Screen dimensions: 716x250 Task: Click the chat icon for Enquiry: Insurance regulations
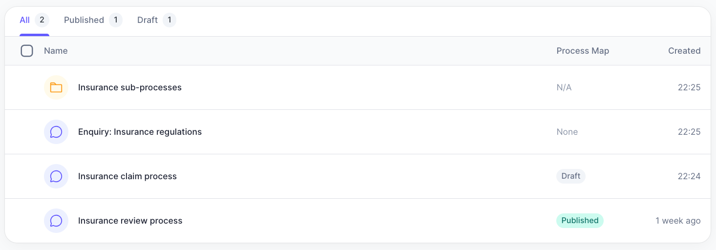[x=56, y=132]
